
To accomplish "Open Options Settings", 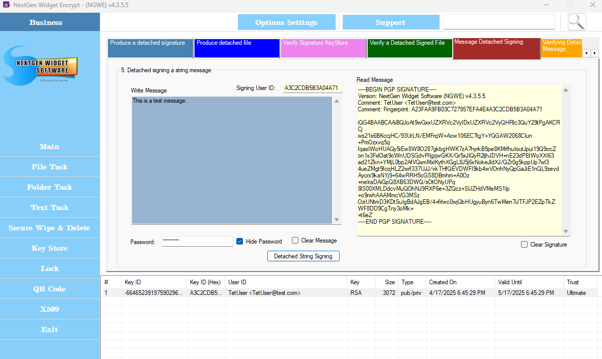I will point(286,22).
